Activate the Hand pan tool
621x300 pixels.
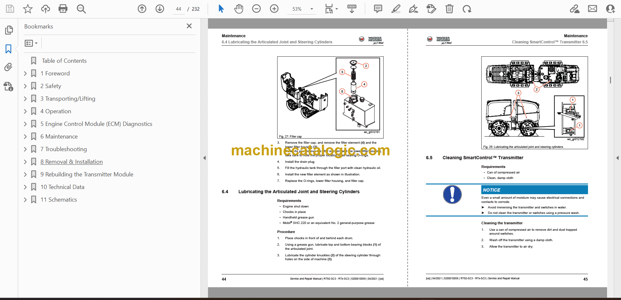[239, 9]
